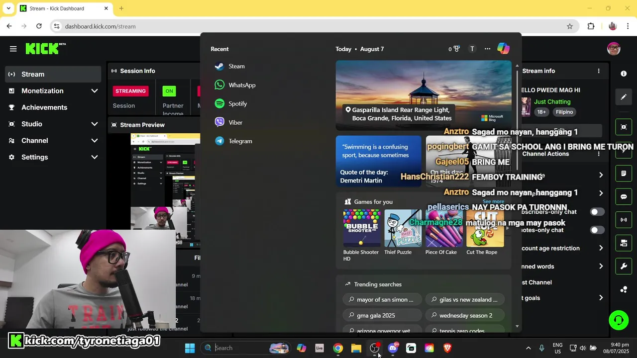Open tab search dropdown in Chrome
Screen dimensions: 637x358
tap(8, 8)
